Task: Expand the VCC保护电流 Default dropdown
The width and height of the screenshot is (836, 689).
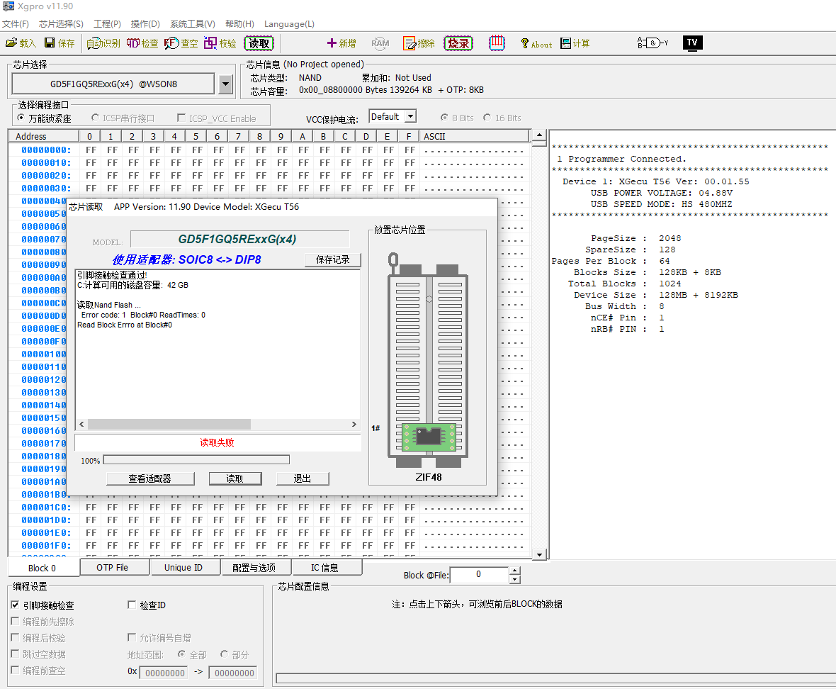Action: pos(410,116)
